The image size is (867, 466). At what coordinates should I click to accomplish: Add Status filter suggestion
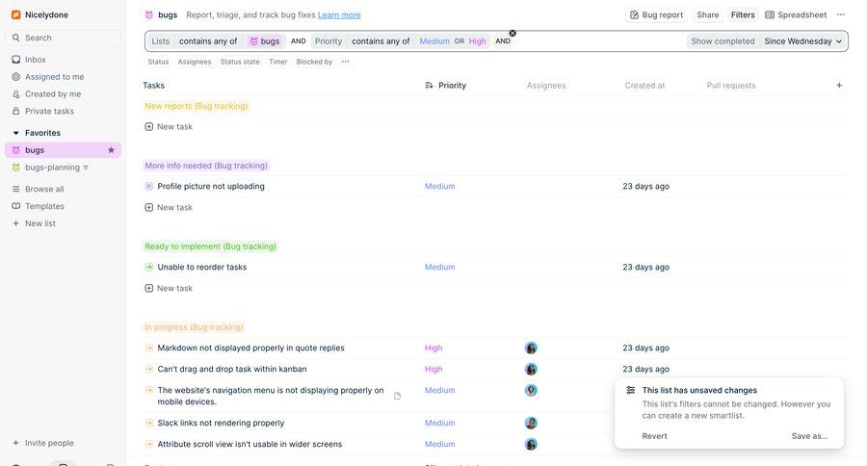pyautogui.click(x=158, y=62)
